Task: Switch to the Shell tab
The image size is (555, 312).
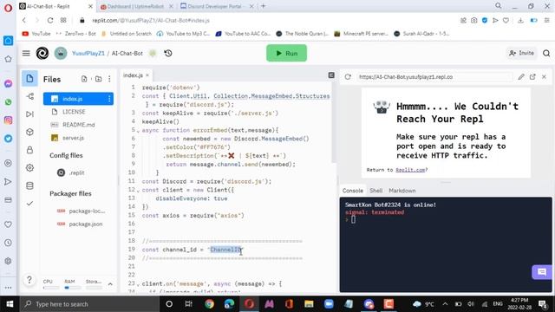Action: [375, 191]
